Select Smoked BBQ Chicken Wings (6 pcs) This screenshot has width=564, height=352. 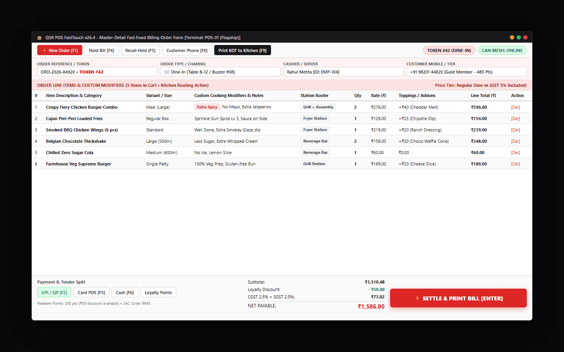tap(82, 130)
